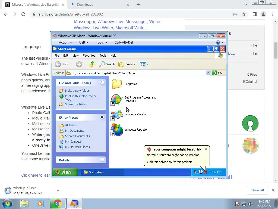Viewport: 278px width, 209px height.
Task: Open the Favorites menu in Explorer
Action: (x=89, y=56)
